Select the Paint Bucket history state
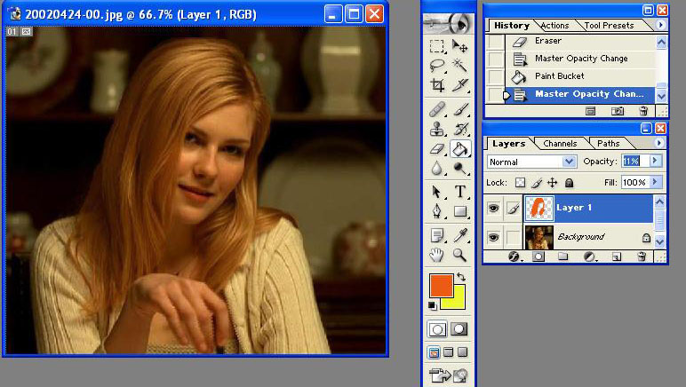686x387 pixels. 560,76
